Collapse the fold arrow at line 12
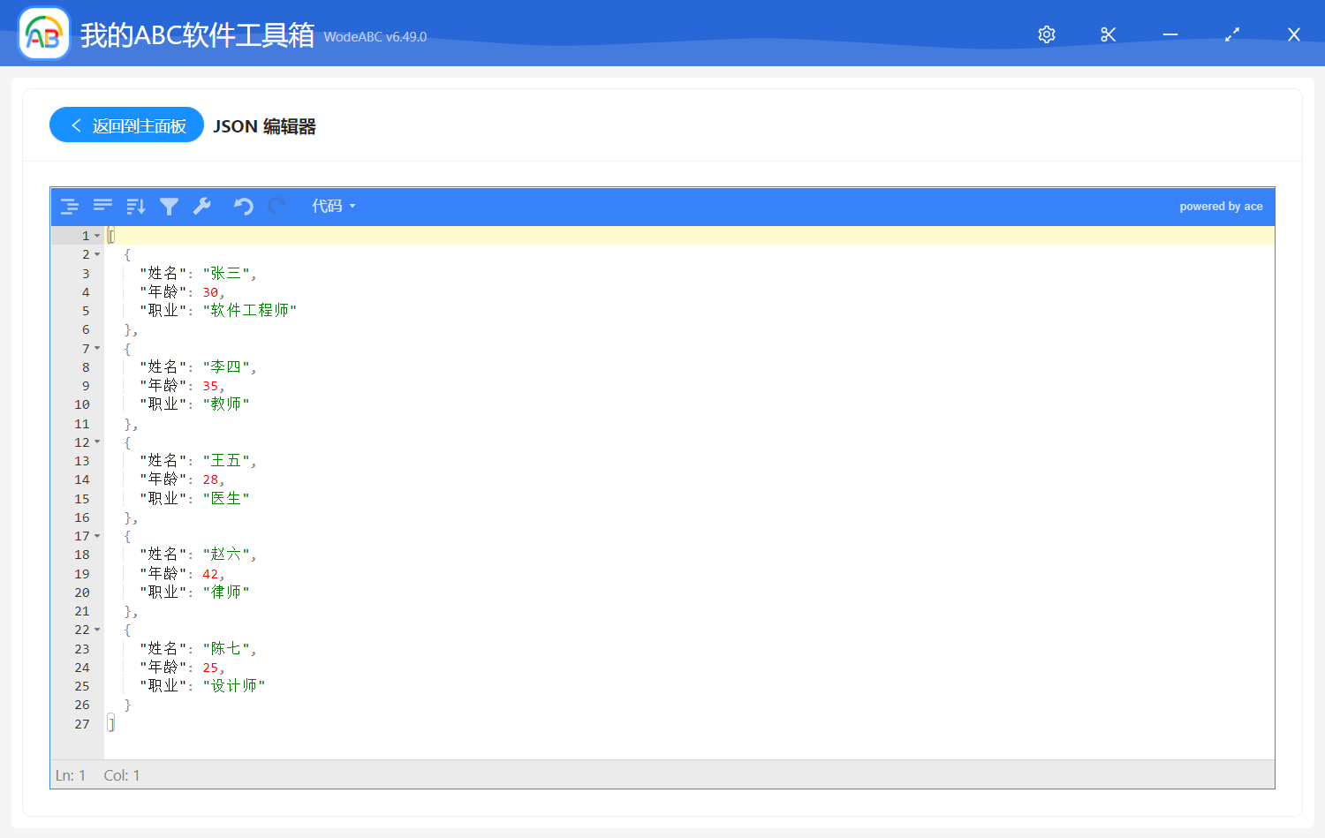The width and height of the screenshot is (1325, 838). click(x=97, y=442)
